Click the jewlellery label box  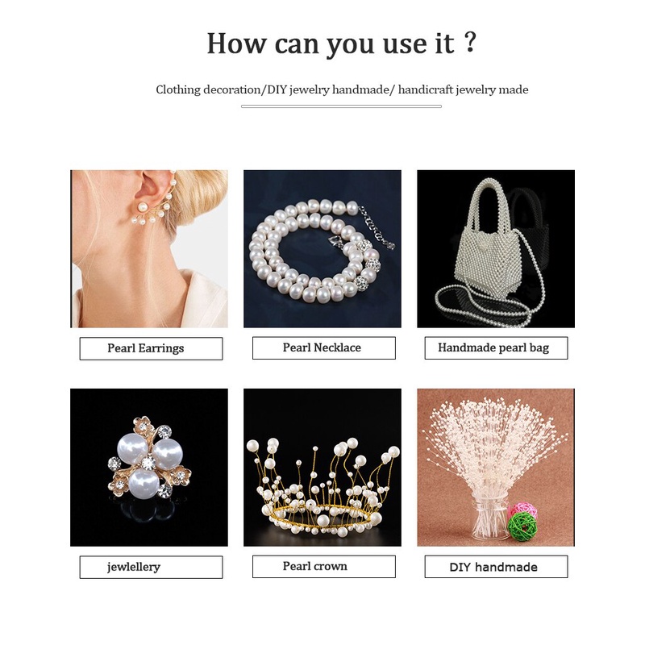[x=151, y=568]
